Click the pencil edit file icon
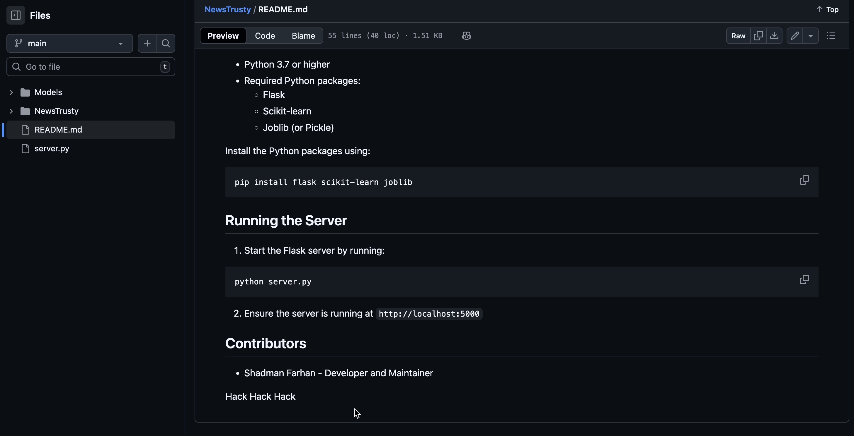This screenshot has width=854, height=436. 795,36
